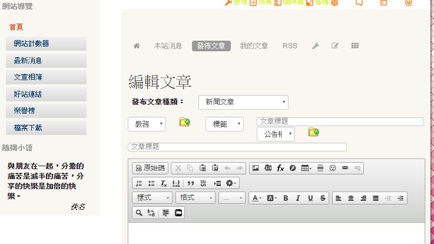Click the home icon in navigation bar

click(137, 46)
